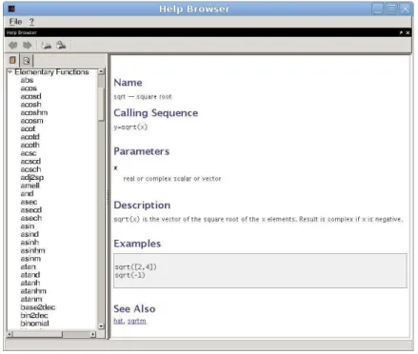Image resolution: width=418 pixels, height=354 pixels.
Task: Click the forward navigation arrow icon
Action: tap(28, 46)
